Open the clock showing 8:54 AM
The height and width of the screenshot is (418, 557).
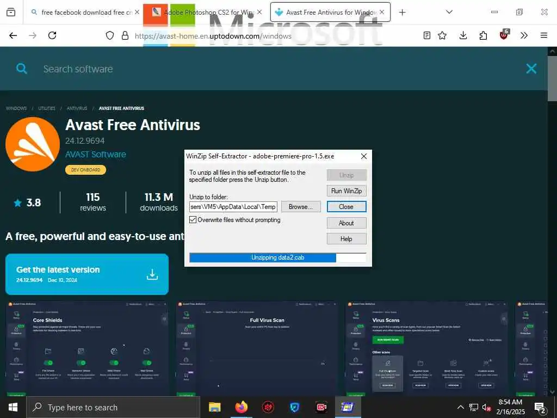pyautogui.click(x=510, y=407)
